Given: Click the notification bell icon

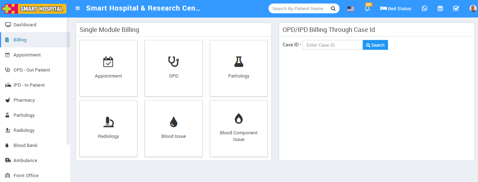Looking at the screenshot, I should (367, 8).
